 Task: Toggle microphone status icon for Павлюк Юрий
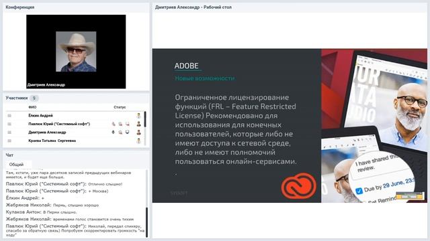point(114,124)
